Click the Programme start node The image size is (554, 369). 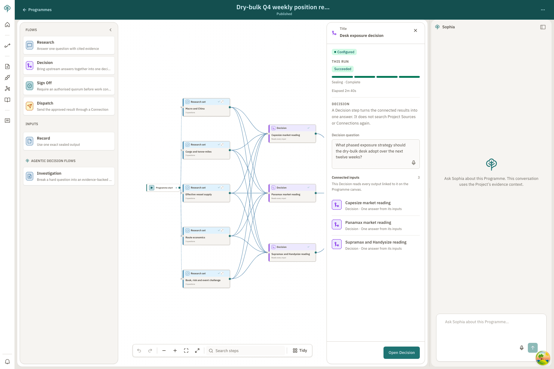coord(163,188)
